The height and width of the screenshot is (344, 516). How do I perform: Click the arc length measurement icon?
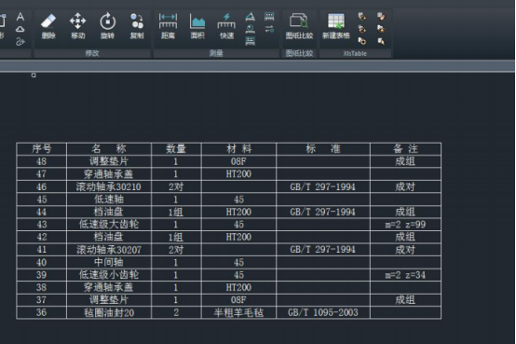[x=251, y=29]
